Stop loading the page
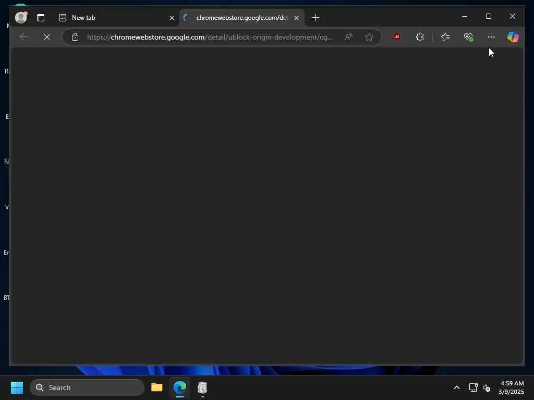Image resolution: width=534 pixels, height=400 pixels. tap(47, 37)
